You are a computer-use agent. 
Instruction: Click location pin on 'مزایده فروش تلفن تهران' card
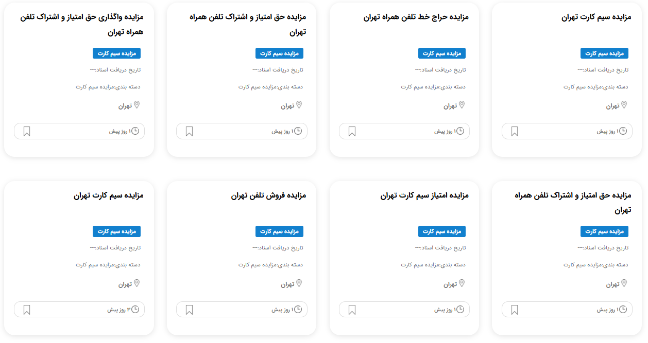pos(299,283)
